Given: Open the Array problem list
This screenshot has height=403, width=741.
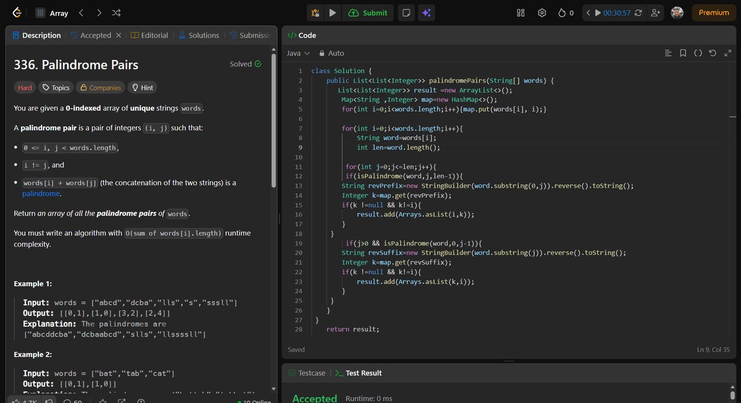Looking at the screenshot, I should (x=52, y=12).
